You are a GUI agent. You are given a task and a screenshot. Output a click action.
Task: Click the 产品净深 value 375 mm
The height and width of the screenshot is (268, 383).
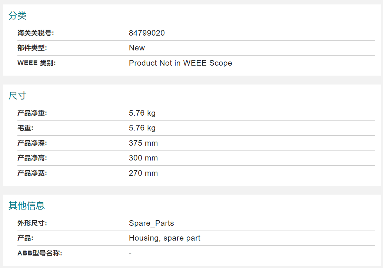tap(143, 143)
